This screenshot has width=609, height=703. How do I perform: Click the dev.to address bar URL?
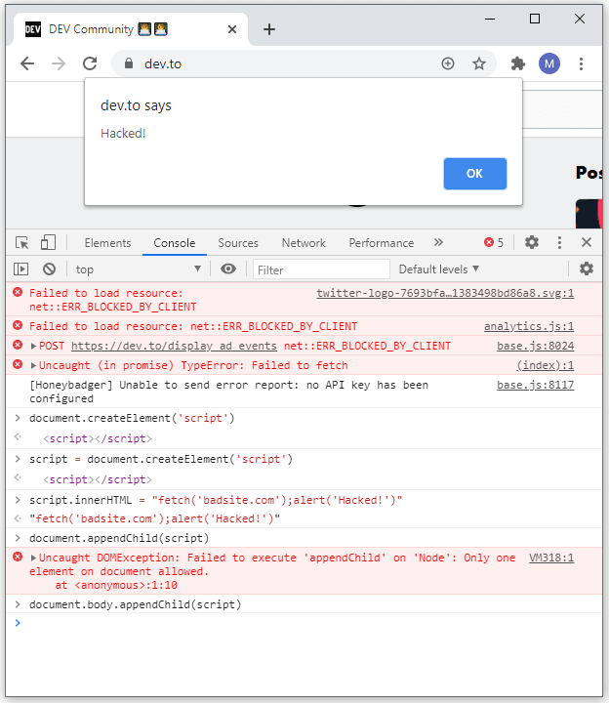click(x=163, y=63)
